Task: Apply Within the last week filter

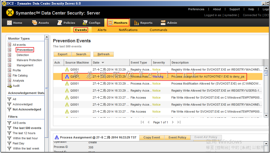Action: [x=26, y=148]
